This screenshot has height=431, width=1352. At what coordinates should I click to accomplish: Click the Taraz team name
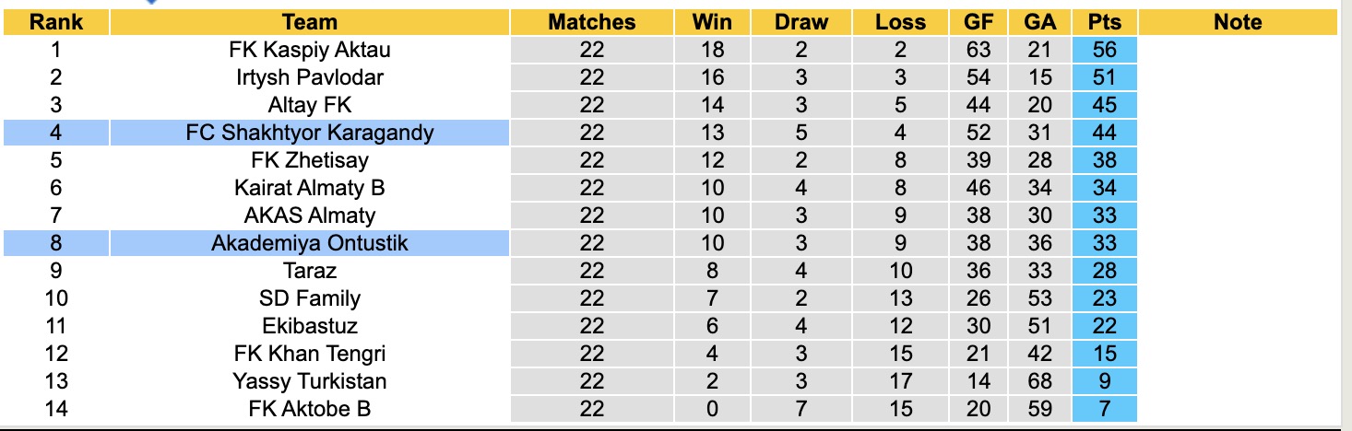(x=309, y=271)
